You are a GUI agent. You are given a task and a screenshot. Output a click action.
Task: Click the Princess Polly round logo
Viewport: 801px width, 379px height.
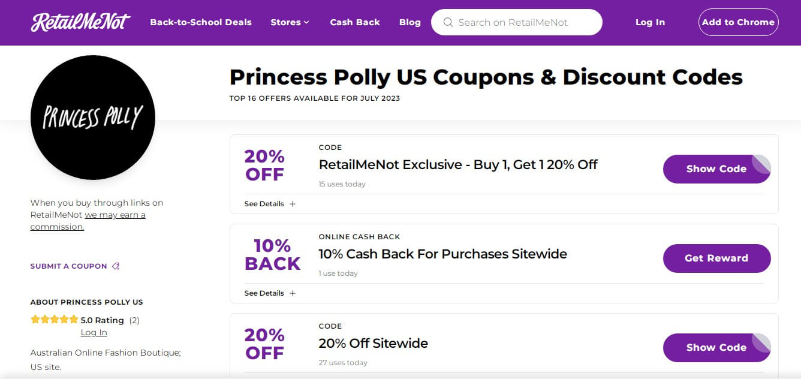click(93, 118)
